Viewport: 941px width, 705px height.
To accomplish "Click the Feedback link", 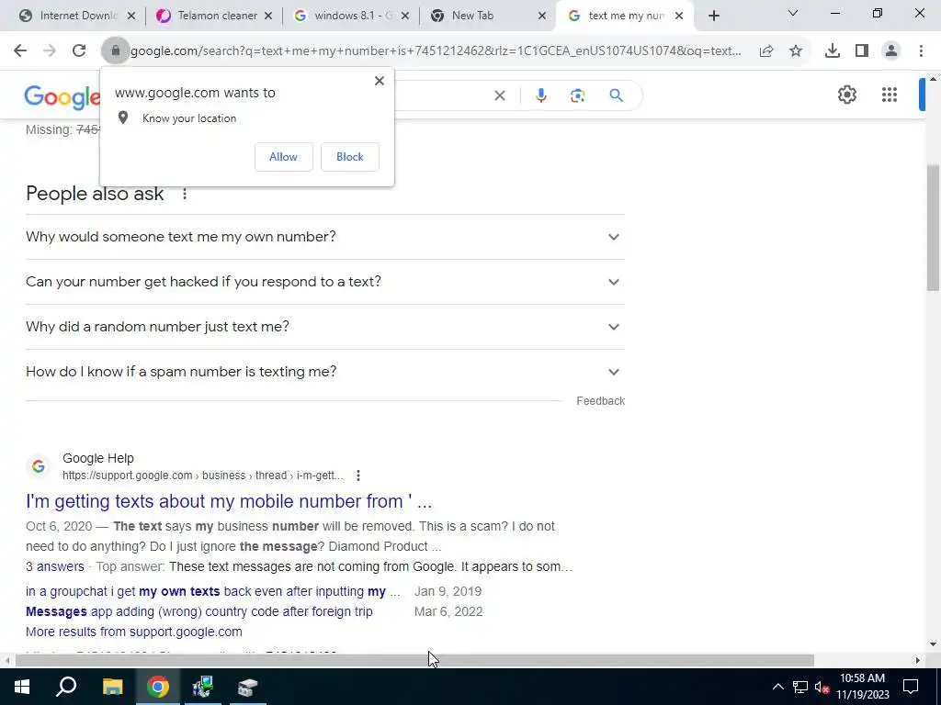I will 600,401.
